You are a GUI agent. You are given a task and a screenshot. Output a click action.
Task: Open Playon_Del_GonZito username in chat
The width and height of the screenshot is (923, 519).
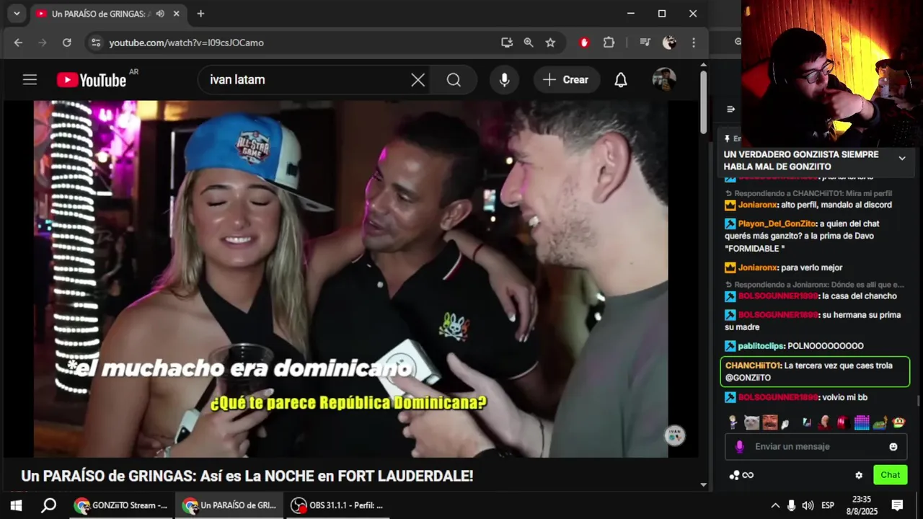tap(777, 223)
